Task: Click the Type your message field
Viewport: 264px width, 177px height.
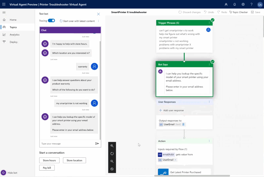Action: pos(67,144)
